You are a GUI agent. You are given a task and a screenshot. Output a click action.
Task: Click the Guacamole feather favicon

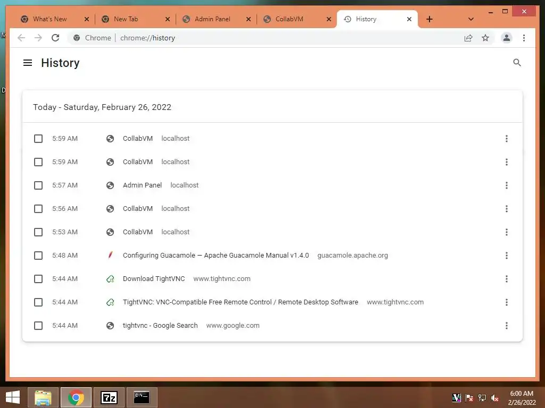coord(110,256)
